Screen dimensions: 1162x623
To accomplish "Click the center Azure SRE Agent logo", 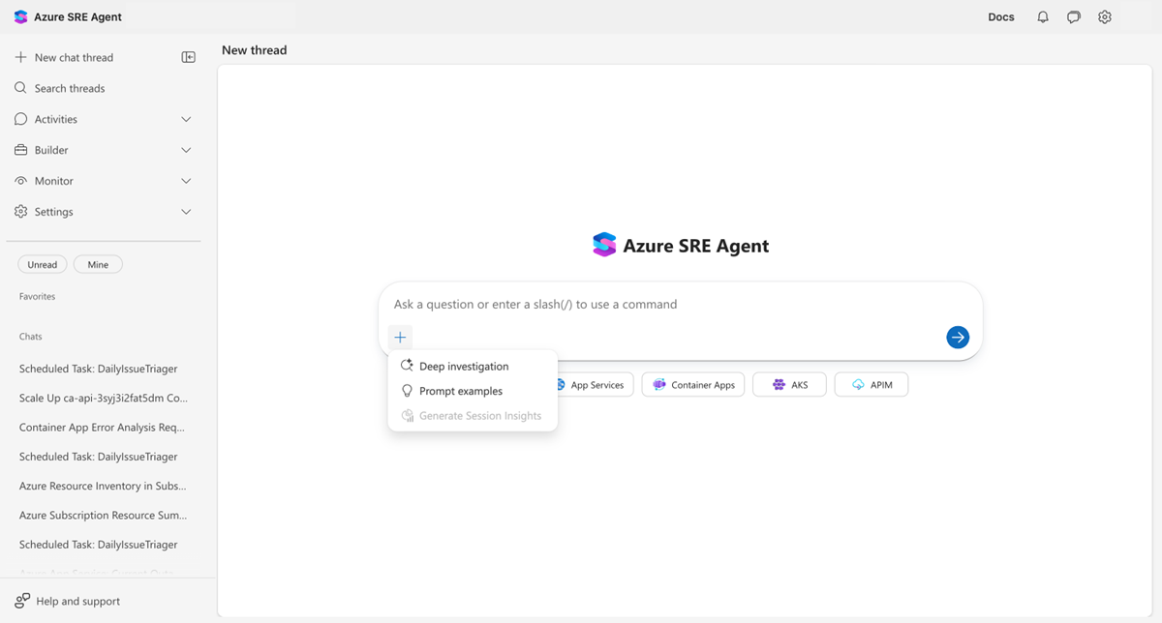I will [604, 245].
